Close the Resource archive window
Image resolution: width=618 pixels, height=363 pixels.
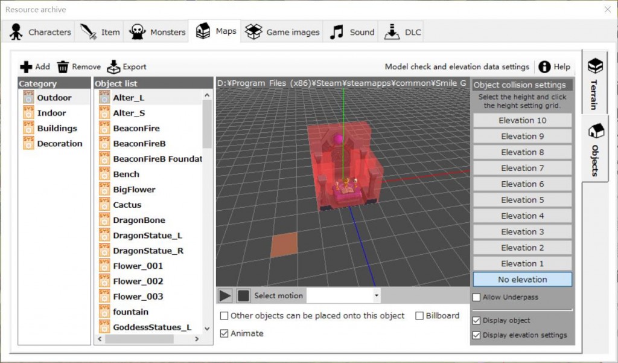click(607, 10)
